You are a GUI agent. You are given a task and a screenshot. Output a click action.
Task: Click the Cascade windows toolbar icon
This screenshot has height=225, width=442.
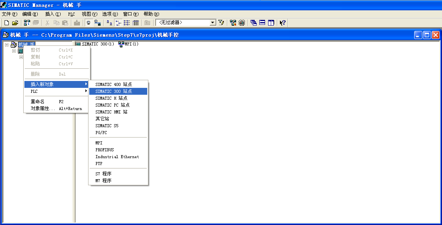coord(254,23)
